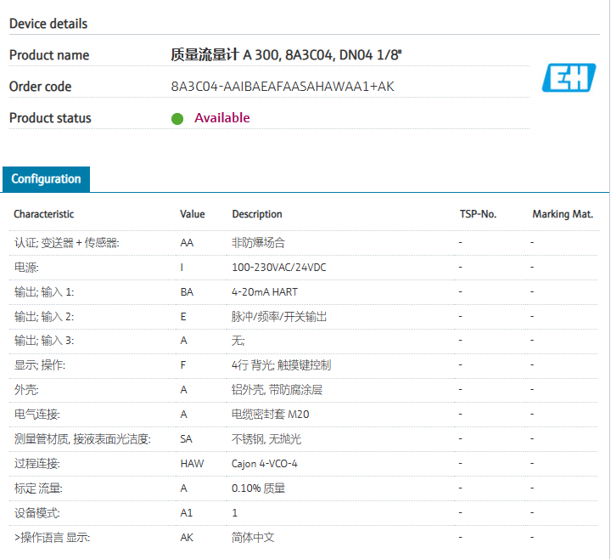Click the Endress+Hauser EH logo
Screen dimensions: 611x559
tap(569, 79)
